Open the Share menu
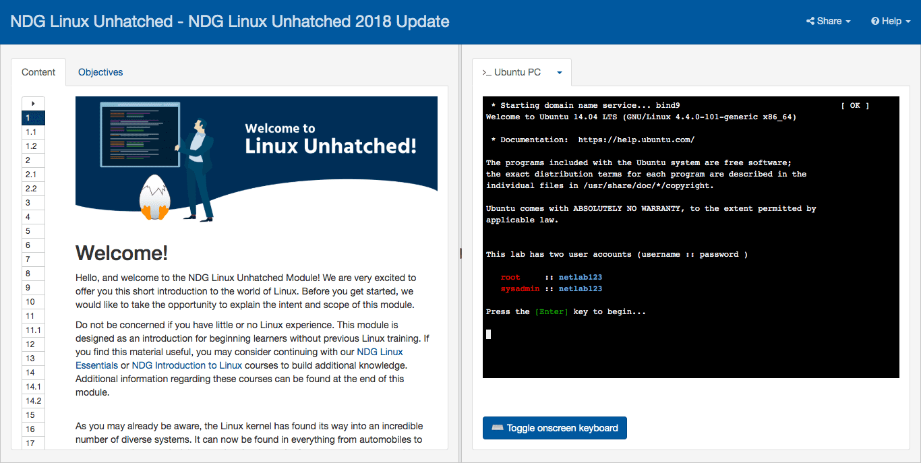 (828, 22)
